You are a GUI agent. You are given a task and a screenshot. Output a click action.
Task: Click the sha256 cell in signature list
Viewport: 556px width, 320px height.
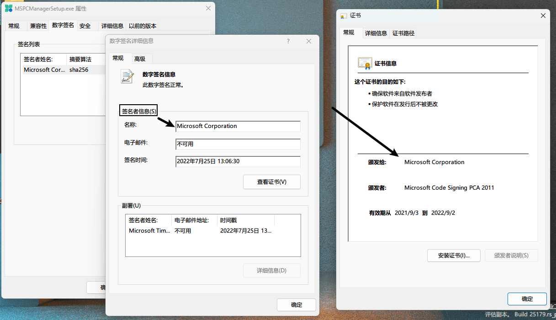[x=79, y=70]
